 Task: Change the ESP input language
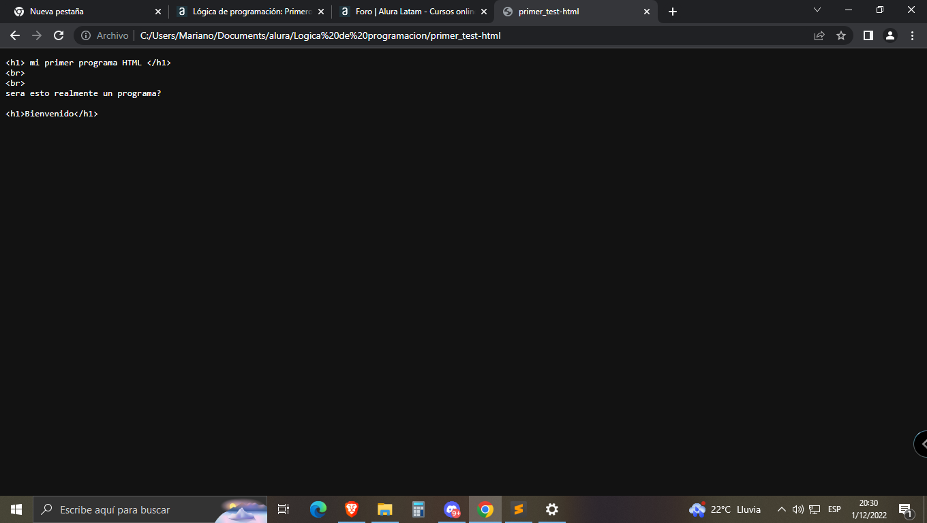[834, 509]
